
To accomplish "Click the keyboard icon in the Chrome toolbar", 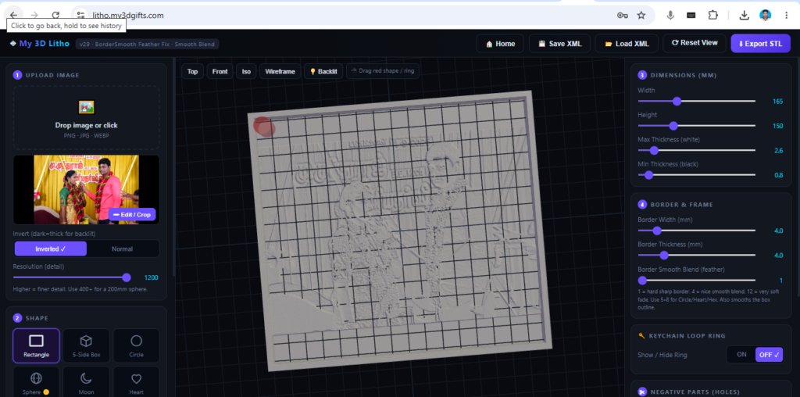I will [x=691, y=16].
